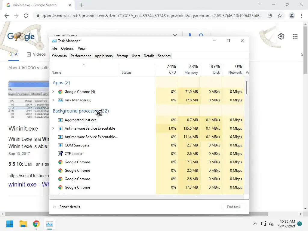Click the CTF Loader pen icon

click(x=60, y=154)
